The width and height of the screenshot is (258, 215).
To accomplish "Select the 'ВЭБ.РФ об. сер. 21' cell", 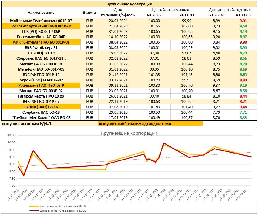I will click(x=41, y=48).
